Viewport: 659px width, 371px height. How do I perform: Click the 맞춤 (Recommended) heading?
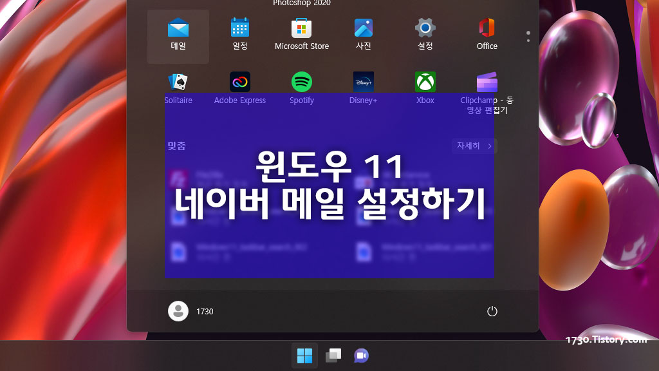coord(176,146)
